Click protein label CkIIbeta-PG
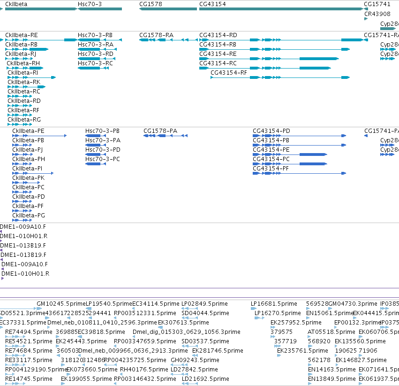 point(29,216)
